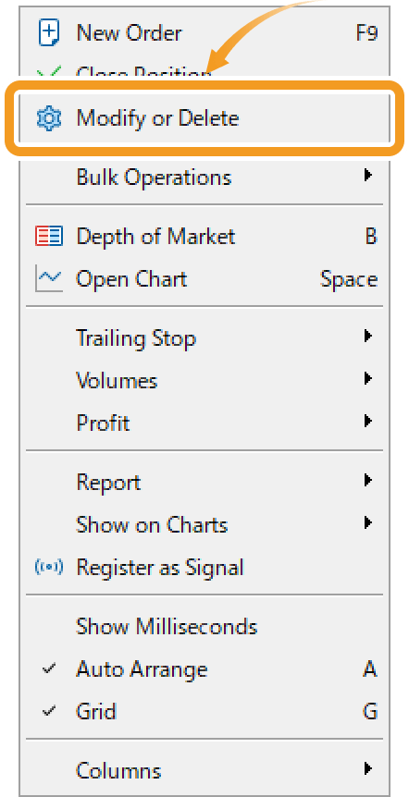Choose New Order from the menu
The height and width of the screenshot is (797, 409).
point(204,33)
